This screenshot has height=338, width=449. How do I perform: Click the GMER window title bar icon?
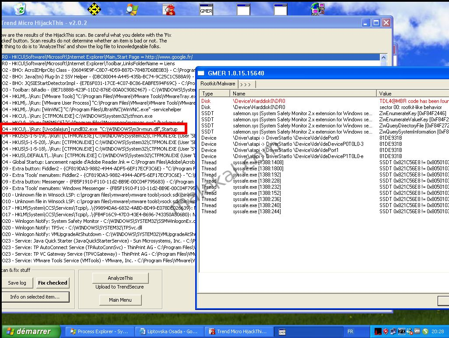[x=201, y=73]
